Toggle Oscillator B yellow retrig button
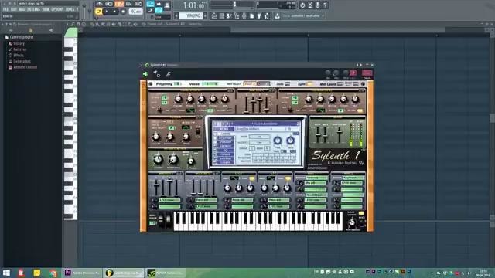 [360, 110]
